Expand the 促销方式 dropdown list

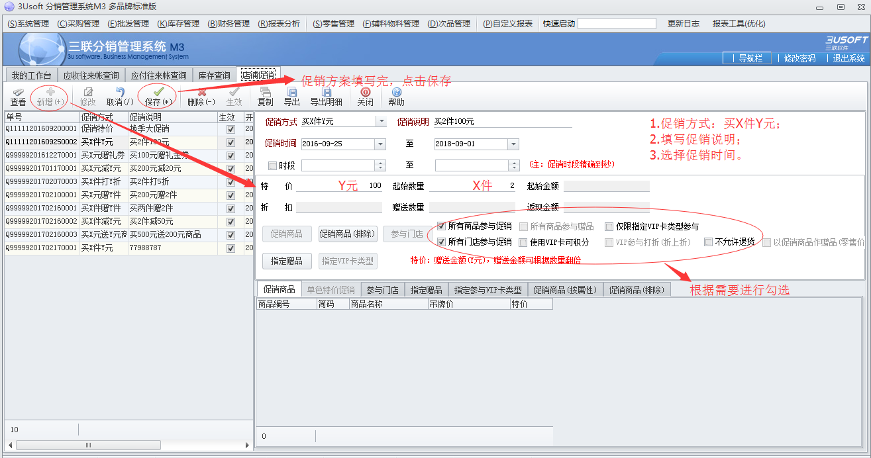(381, 122)
